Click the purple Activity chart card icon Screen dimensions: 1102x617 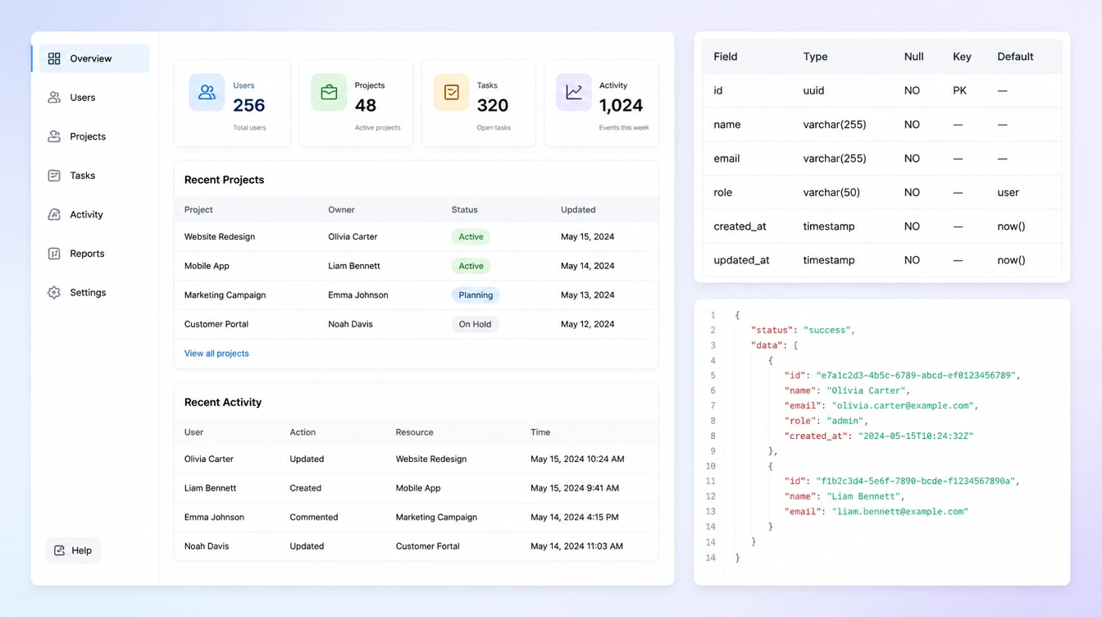pyautogui.click(x=574, y=93)
